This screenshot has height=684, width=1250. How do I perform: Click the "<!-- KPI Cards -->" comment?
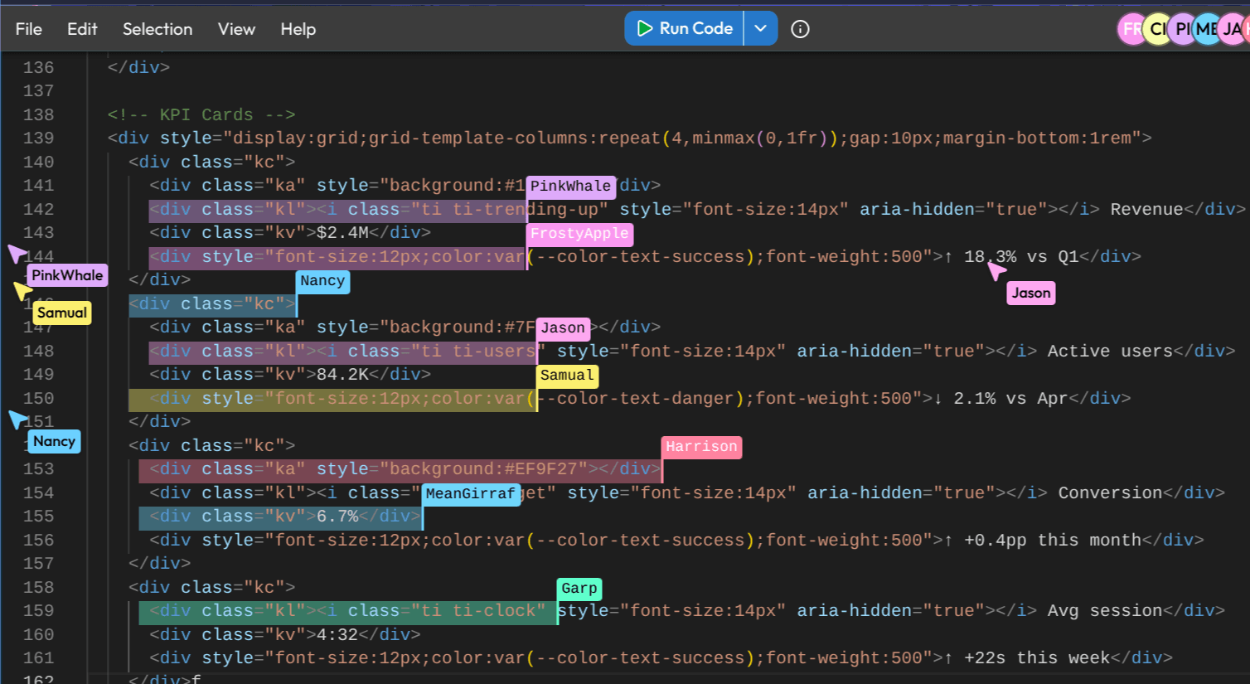pyautogui.click(x=201, y=115)
